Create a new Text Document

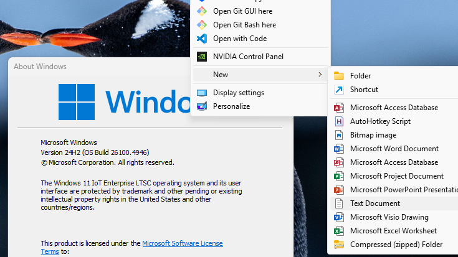[394, 203]
